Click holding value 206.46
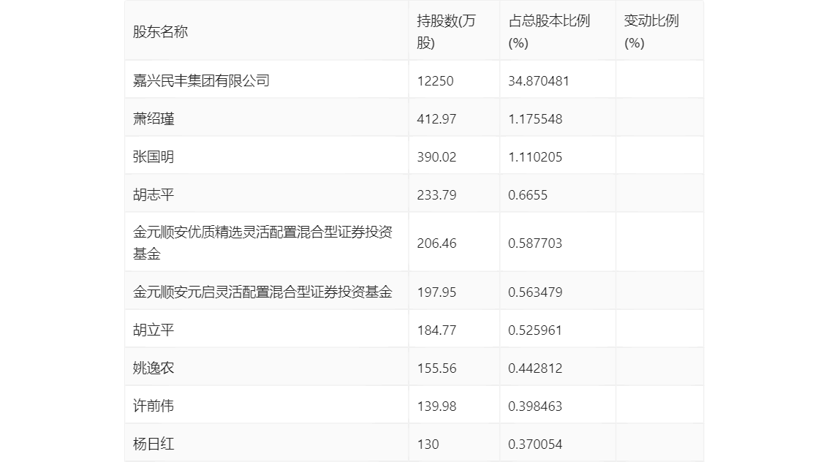The height and width of the screenshot is (462, 829). [x=436, y=243]
